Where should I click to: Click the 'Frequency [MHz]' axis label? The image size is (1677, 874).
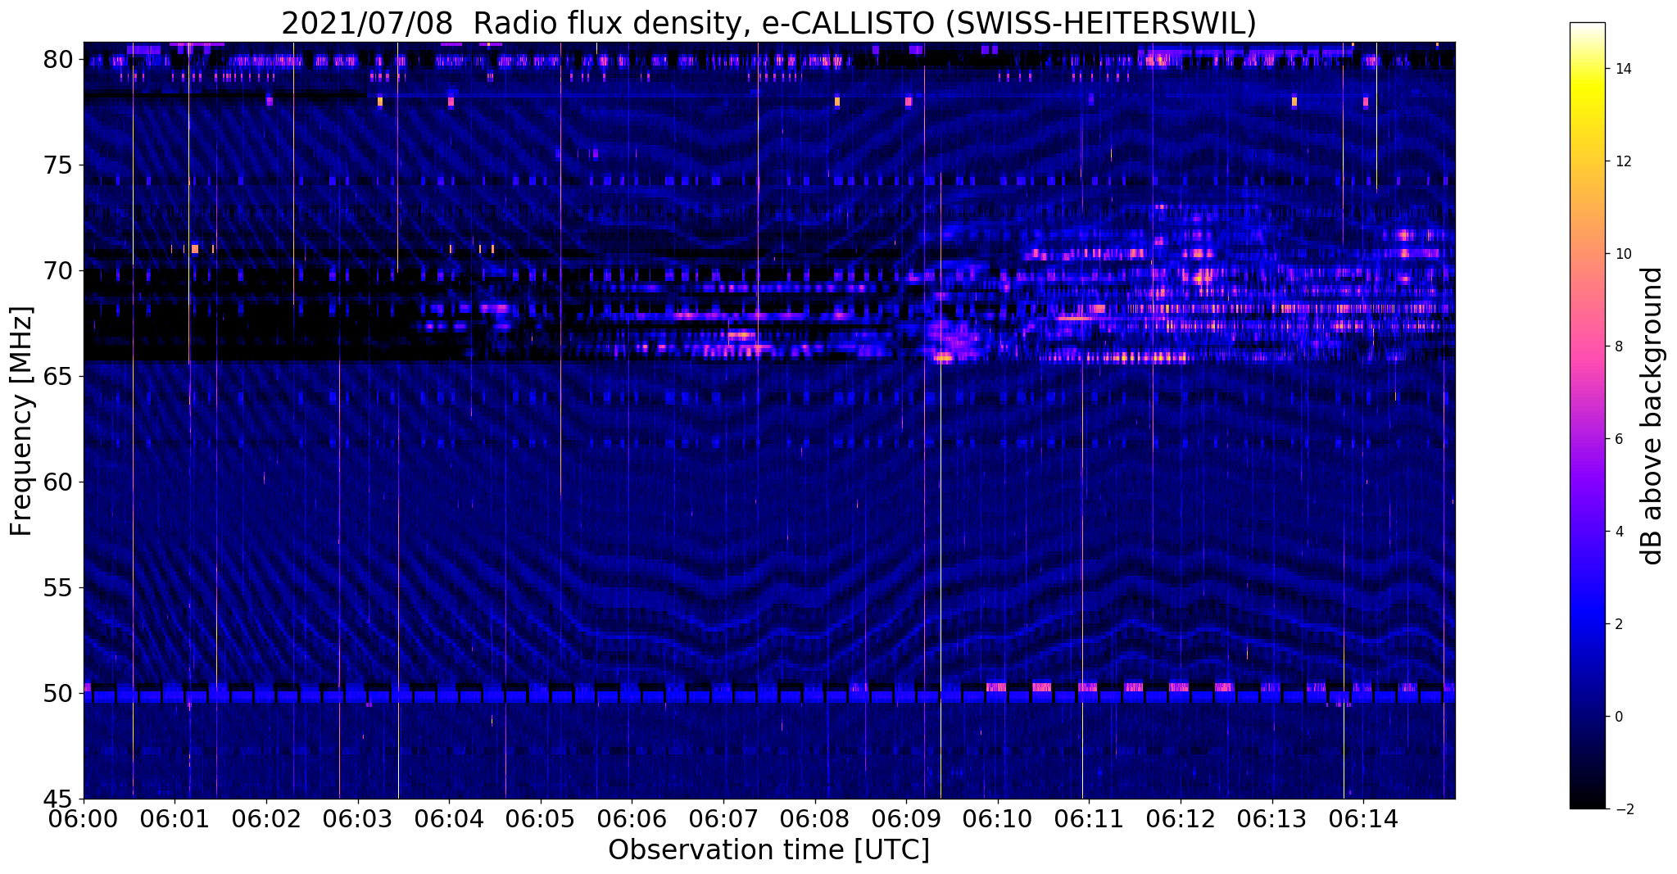(21, 421)
